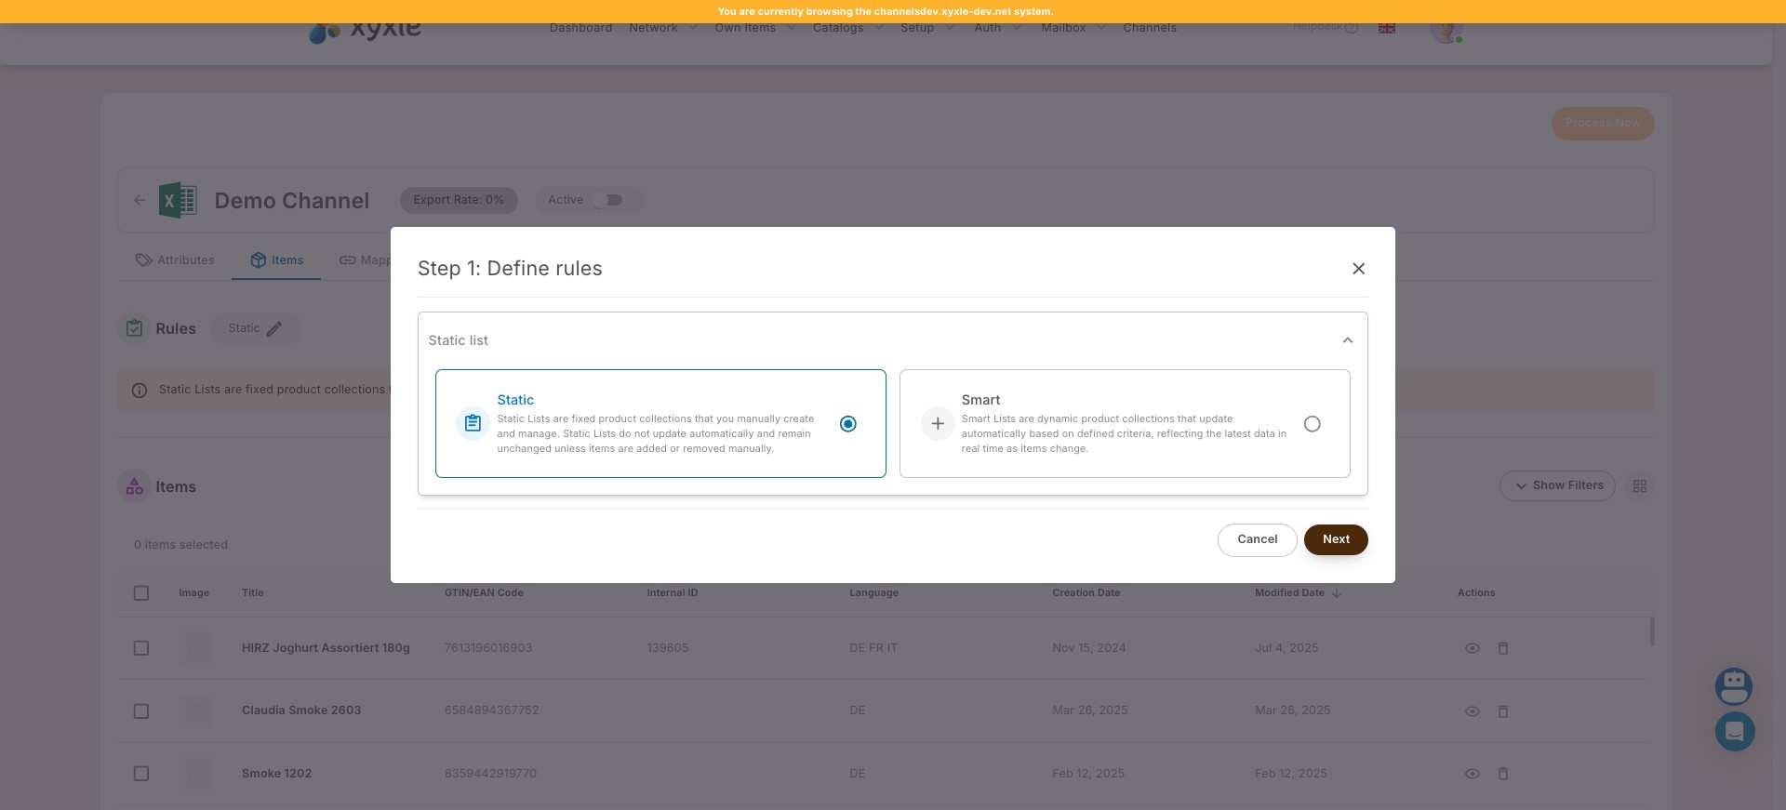Switch to grid view layout icon
The height and width of the screenshot is (810, 1786).
click(1639, 486)
